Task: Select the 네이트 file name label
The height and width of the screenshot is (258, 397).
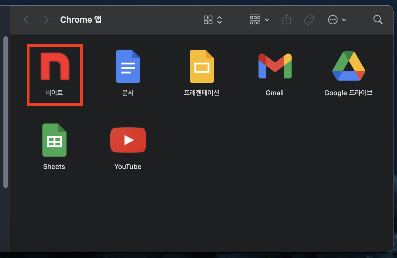Action: 54,93
